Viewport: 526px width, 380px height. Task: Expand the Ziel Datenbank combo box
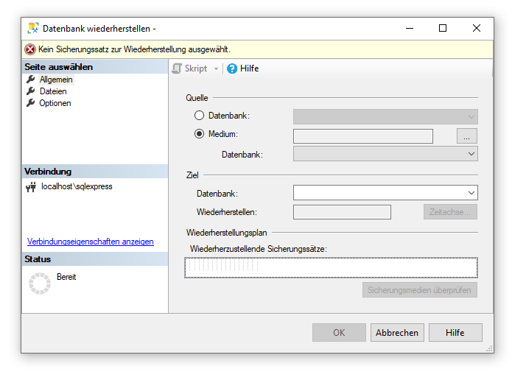point(385,193)
